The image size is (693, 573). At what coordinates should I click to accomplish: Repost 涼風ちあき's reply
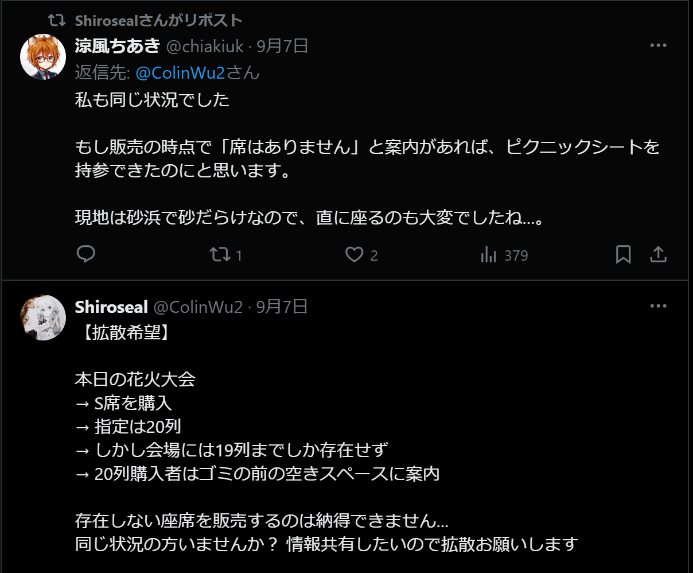(x=220, y=254)
